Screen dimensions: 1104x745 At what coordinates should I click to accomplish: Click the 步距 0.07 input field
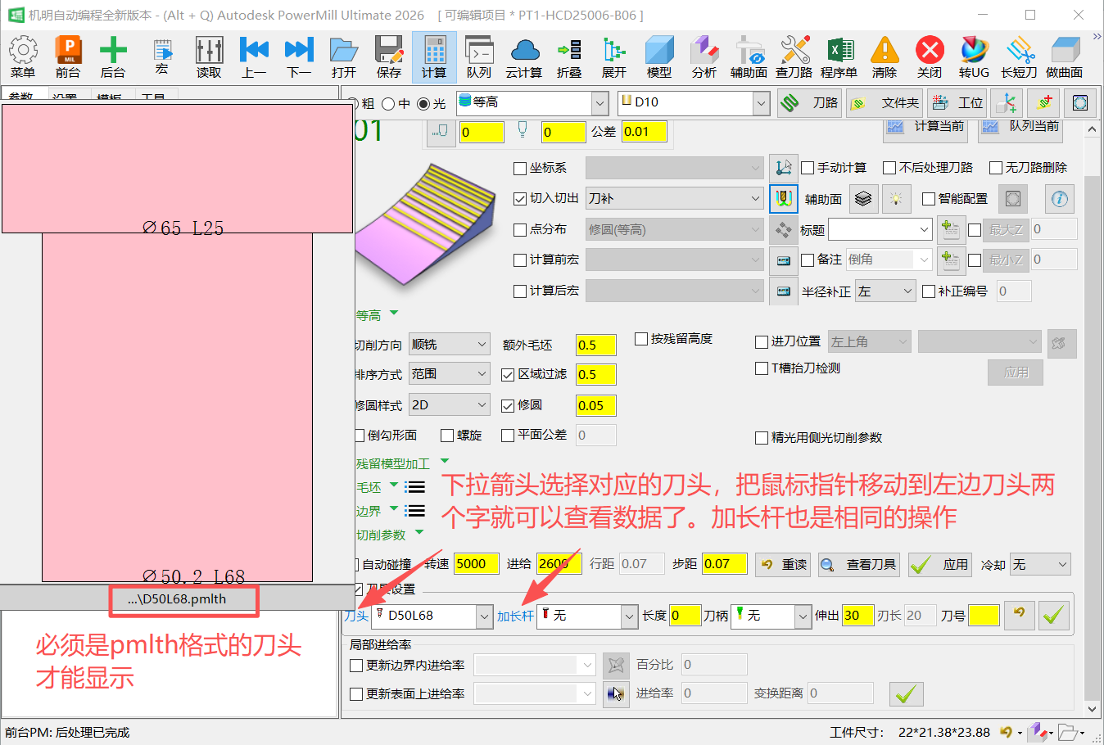pyautogui.click(x=725, y=564)
